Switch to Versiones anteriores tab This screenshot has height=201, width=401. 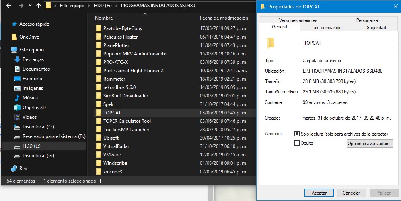pos(298,20)
